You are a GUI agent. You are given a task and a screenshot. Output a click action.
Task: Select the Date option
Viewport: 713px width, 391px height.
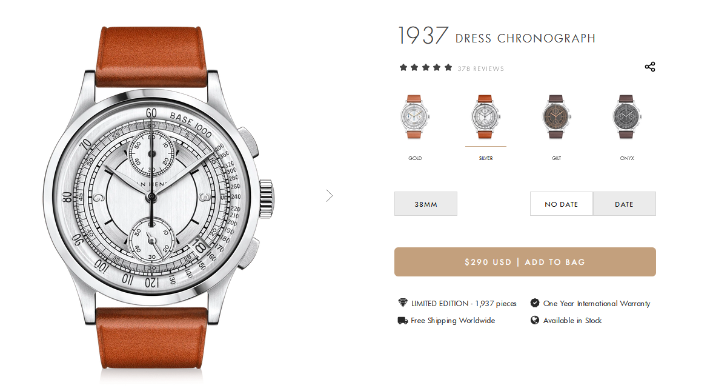click(625, 204)
